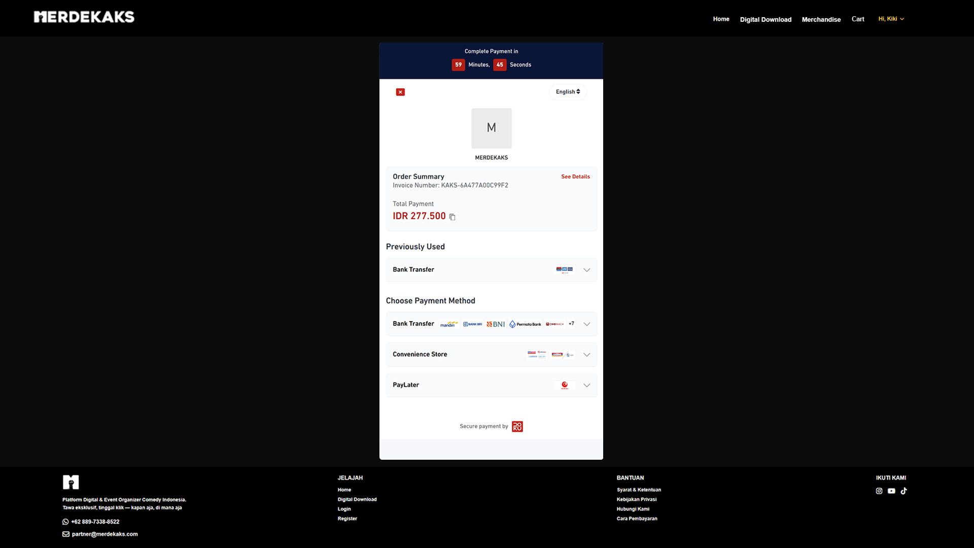Click the MERDEKAKS merchant avatar thumbnail

[491, 128]
